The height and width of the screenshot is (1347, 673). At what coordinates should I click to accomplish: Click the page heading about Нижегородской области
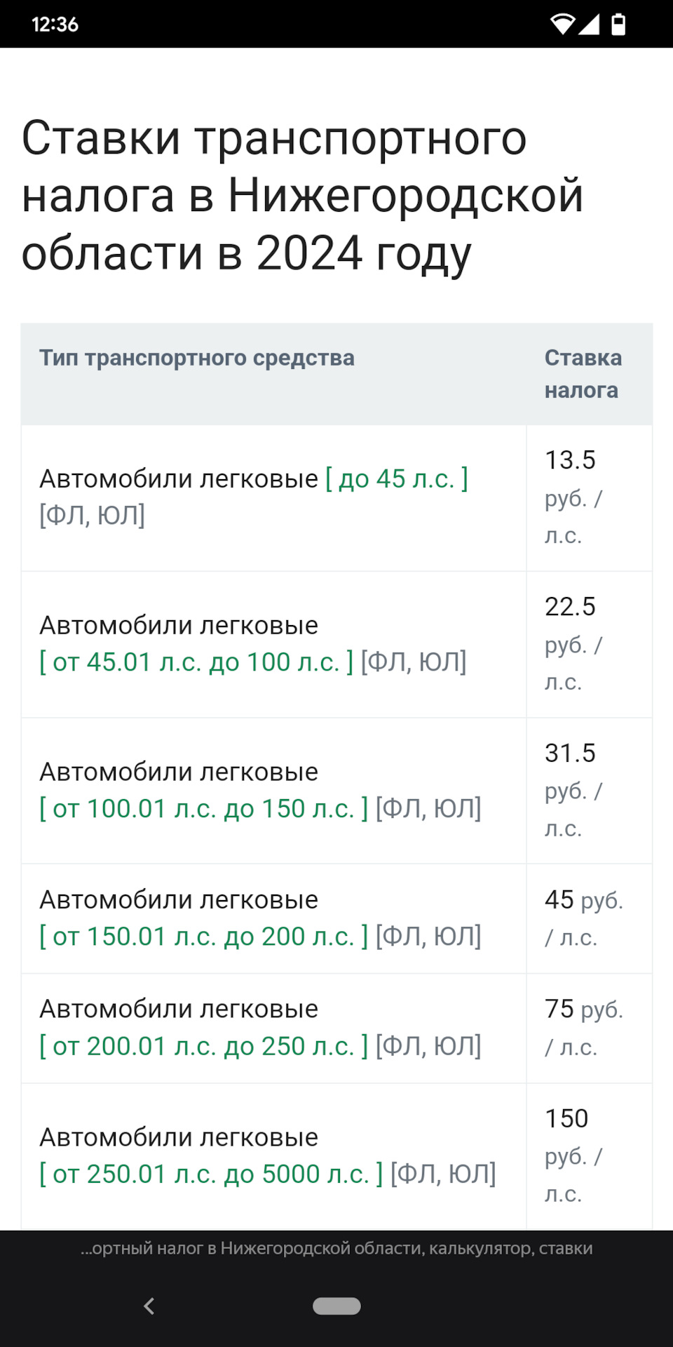click(x=301, y=194)
